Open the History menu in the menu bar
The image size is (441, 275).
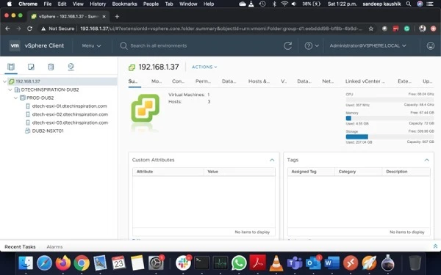(98, 4)
